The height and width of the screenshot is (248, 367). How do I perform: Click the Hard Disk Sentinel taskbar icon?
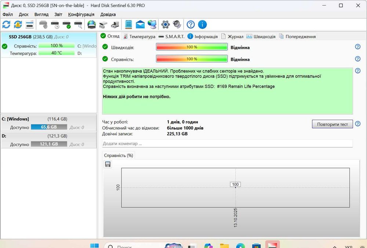(272, 244)
